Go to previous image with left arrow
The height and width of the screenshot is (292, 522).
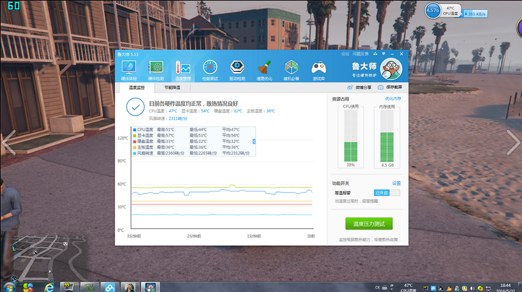9,143
